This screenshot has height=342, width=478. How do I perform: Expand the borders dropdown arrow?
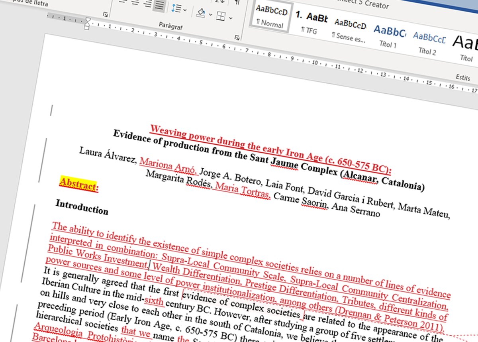231,18
